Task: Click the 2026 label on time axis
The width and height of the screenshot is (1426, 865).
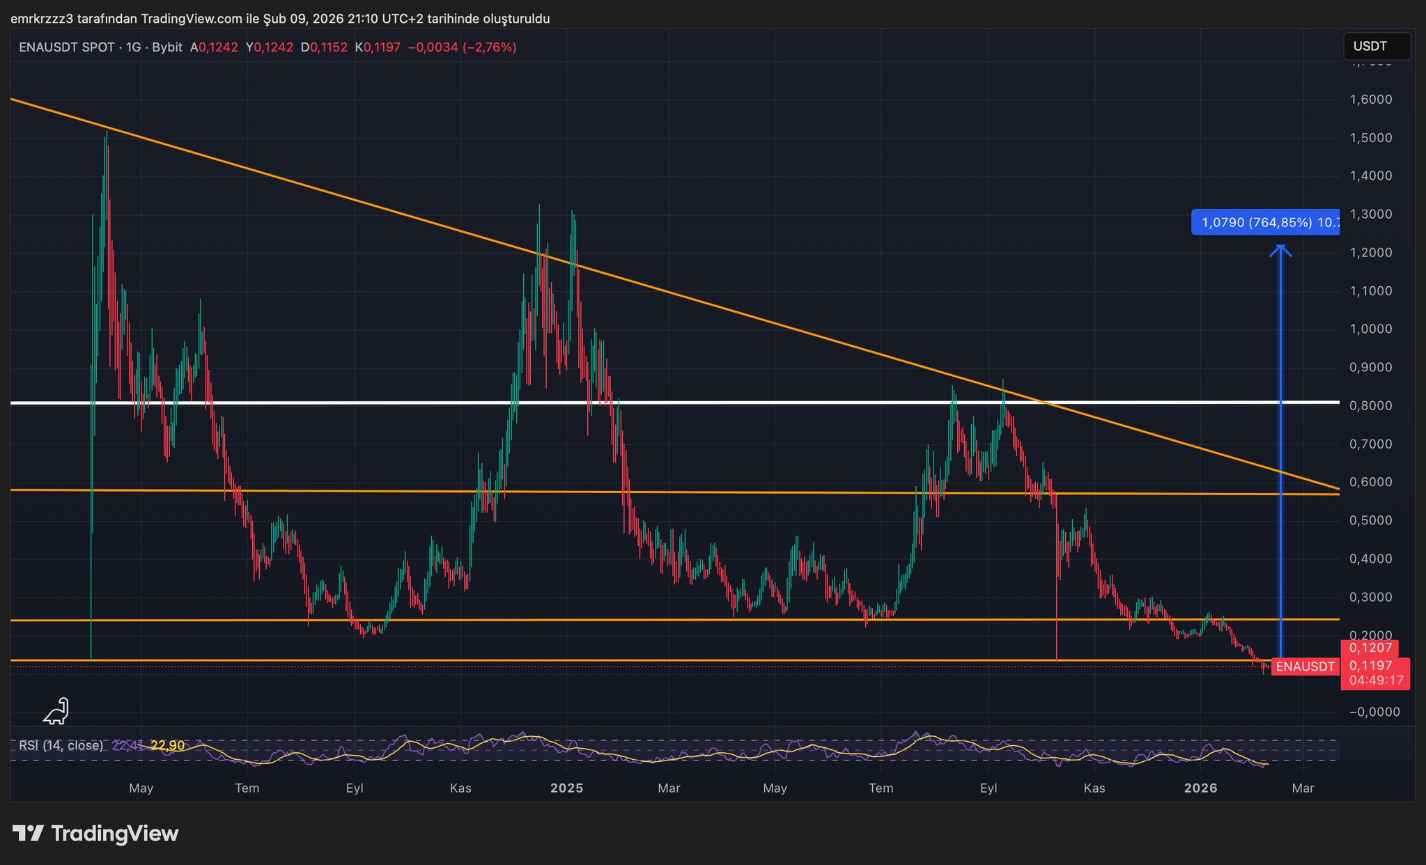Action: [x=1200, y=788]
